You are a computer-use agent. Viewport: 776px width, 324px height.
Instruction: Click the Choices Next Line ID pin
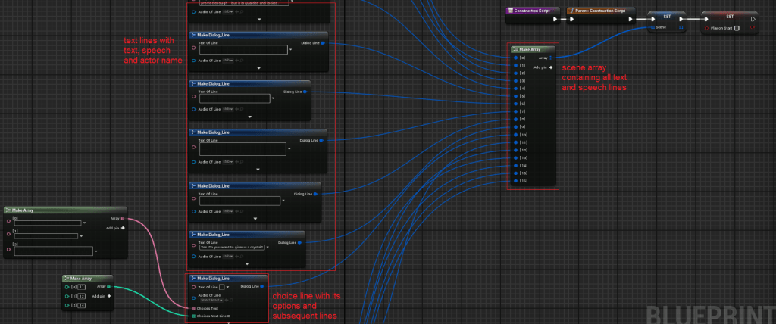coord(192,316)
